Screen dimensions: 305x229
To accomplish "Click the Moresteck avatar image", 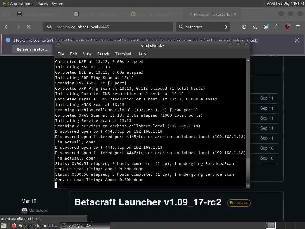I will (x=24, y=211).
